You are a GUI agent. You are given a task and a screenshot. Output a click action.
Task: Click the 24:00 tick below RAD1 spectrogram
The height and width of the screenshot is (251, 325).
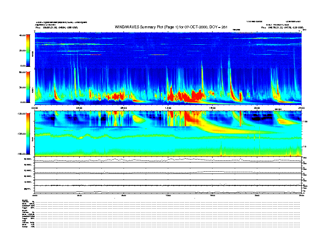point(301,108)
